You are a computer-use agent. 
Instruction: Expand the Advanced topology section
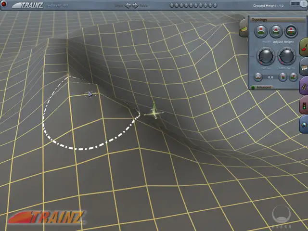(x=262, y=88)
